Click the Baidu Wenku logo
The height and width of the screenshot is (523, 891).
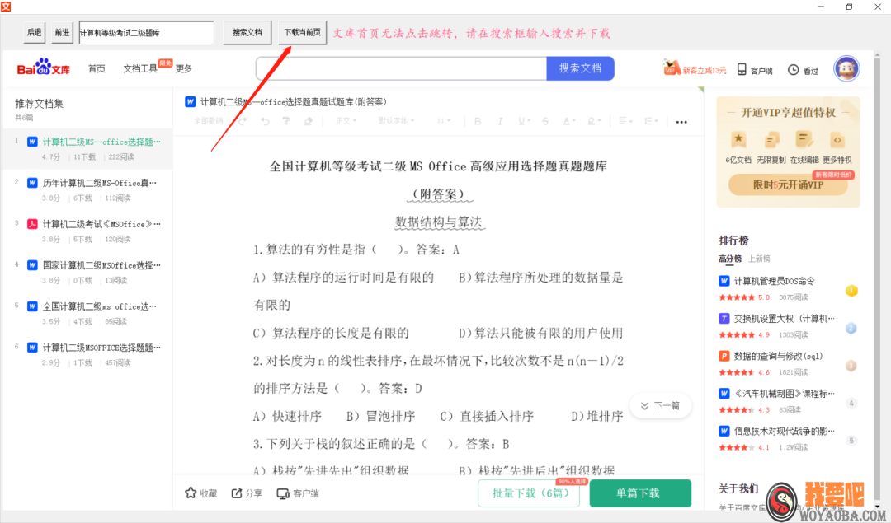point(44,68)
